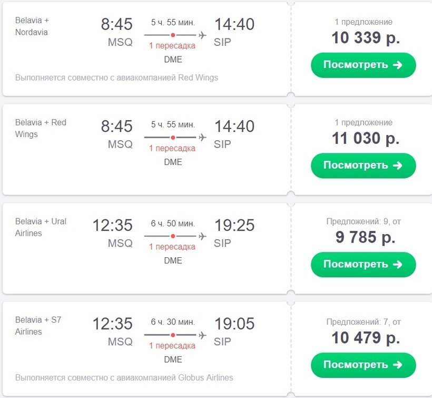Click the airplane icon on the 10 339 р. flight
432x398 pixels.
[202, 35]
